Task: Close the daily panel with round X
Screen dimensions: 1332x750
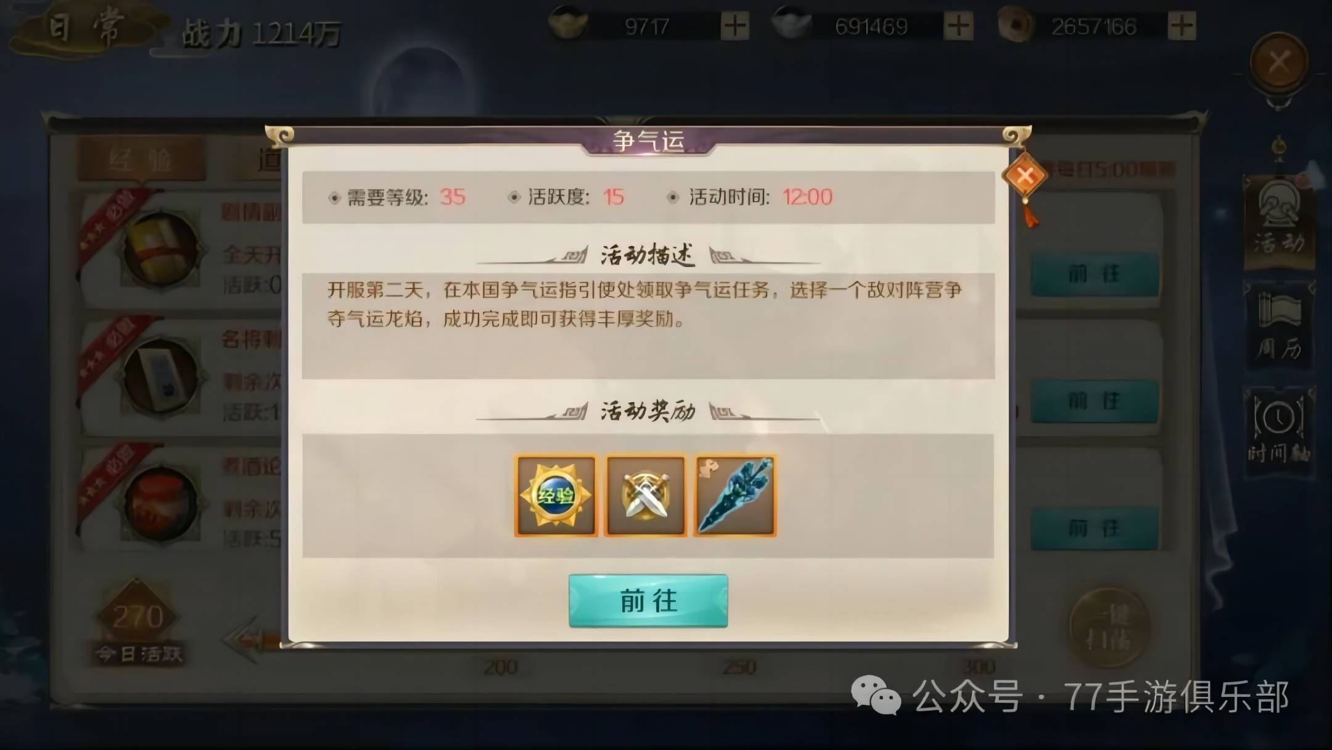Action: click(1279, 62)
